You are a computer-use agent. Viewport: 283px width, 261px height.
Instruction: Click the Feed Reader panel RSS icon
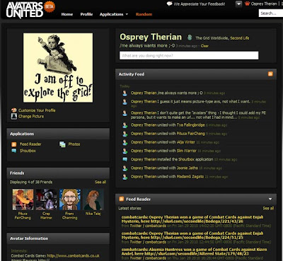122,199
